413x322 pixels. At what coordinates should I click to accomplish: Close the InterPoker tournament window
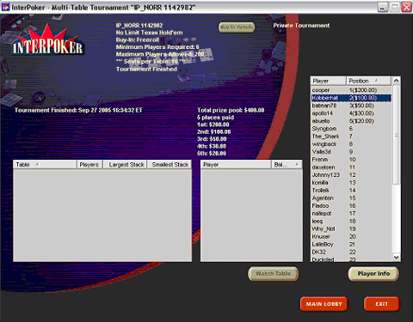(x=406, y=7)
